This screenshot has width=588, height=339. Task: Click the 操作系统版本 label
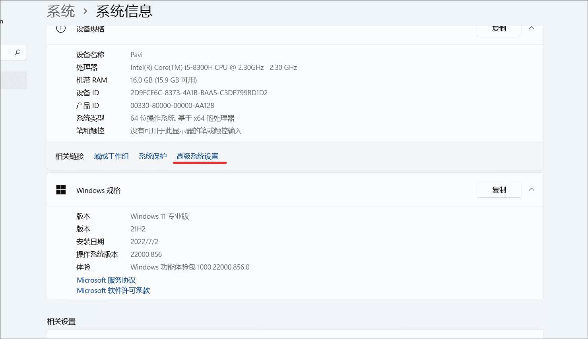click(x=97, y=254)
